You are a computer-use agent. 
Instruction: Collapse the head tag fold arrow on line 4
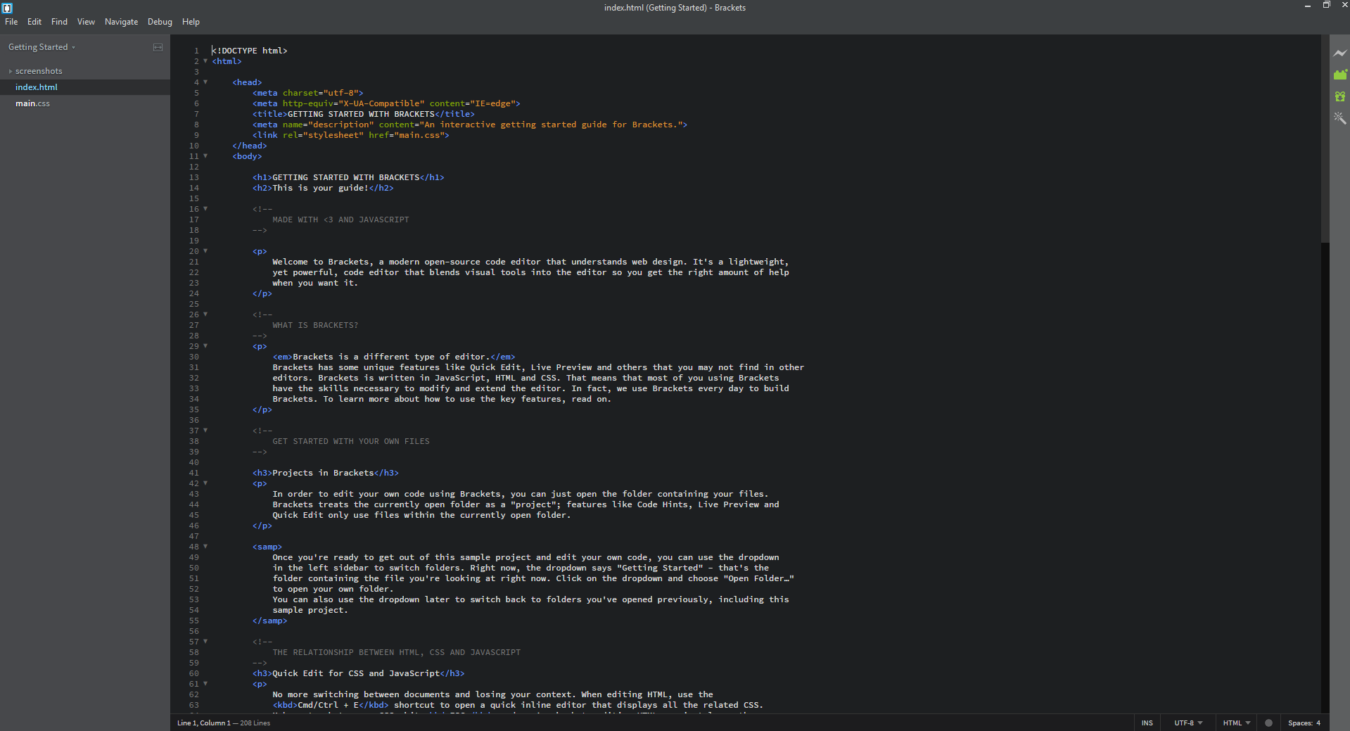[x=205, y=82]
